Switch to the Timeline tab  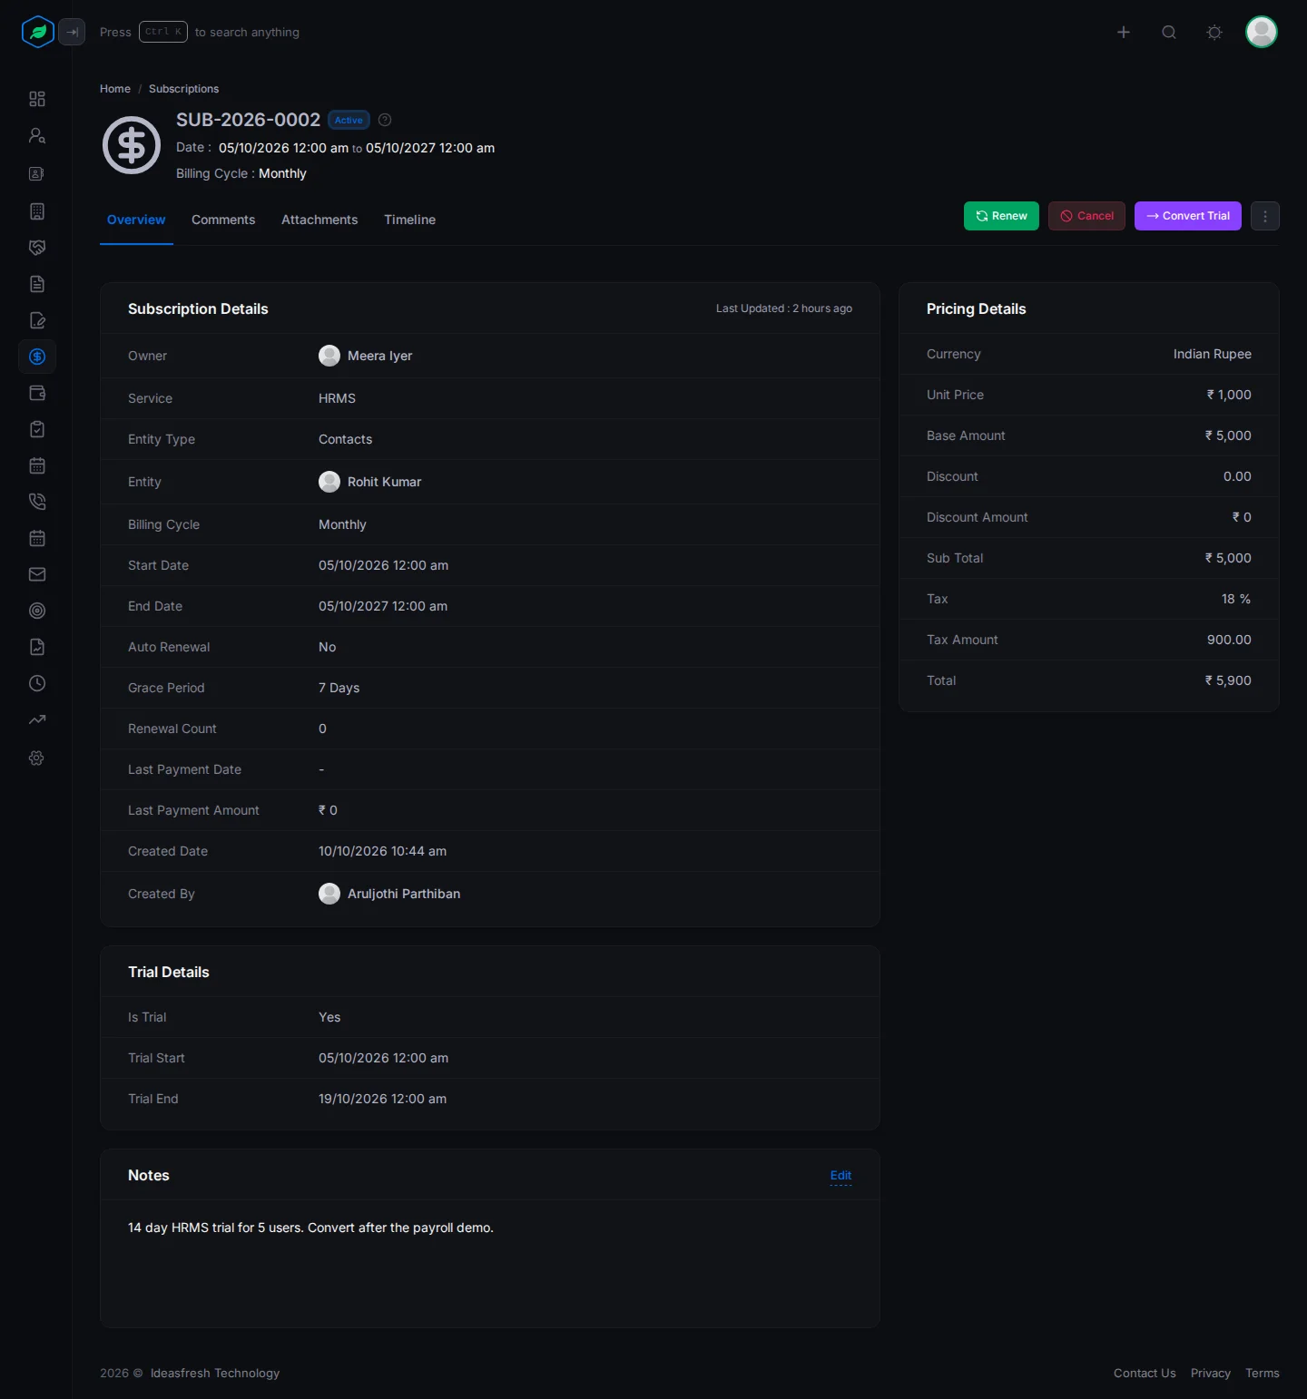409,220
